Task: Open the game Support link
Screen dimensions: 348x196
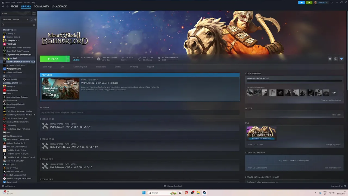Action: click(150, 67)
